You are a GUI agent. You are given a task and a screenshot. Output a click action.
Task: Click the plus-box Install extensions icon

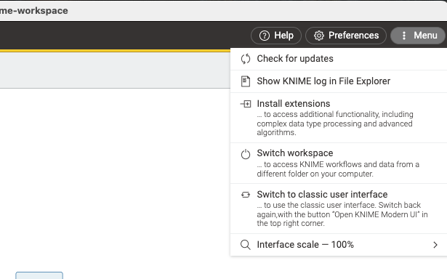tap(246, 104)
